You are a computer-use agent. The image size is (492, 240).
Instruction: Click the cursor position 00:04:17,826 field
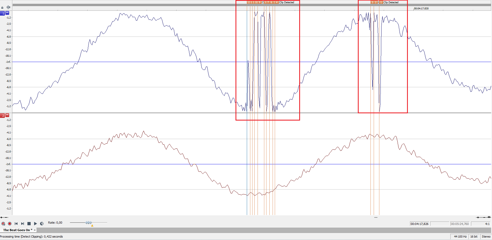420,224
